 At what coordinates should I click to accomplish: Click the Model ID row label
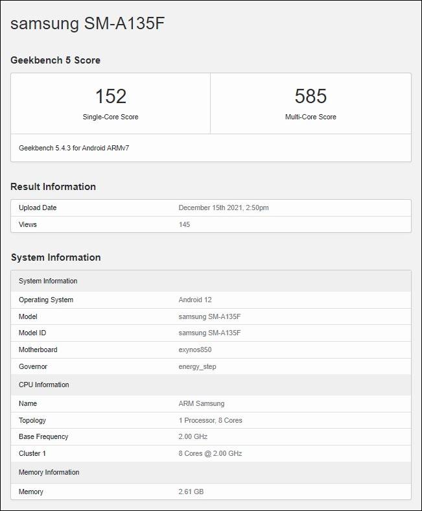tap(32, 333)
